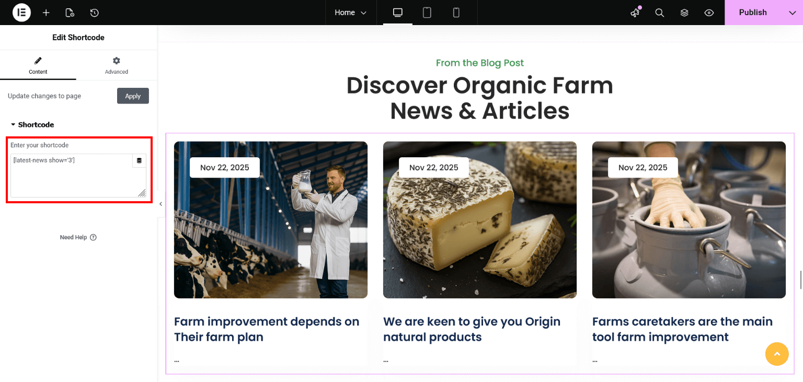Collapse the Shortcode section

tap(32, 125)
